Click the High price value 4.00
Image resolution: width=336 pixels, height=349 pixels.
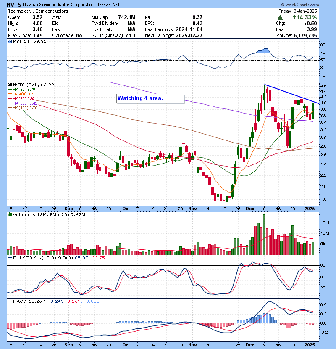[37, 24]
